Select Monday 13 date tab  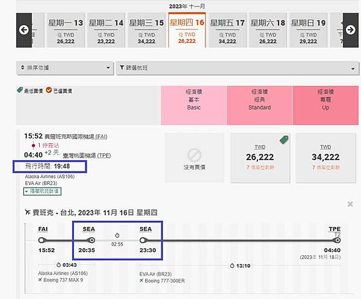66,31
